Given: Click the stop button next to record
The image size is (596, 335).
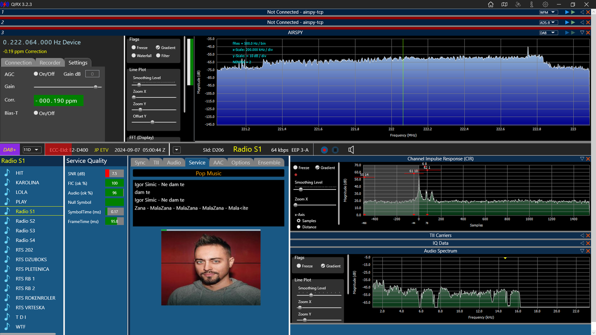Looking at the screenshot, I should (335, 150).
